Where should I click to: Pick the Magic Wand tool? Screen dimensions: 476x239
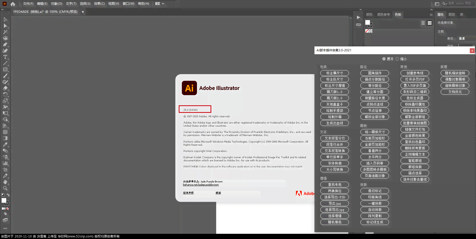5,32
